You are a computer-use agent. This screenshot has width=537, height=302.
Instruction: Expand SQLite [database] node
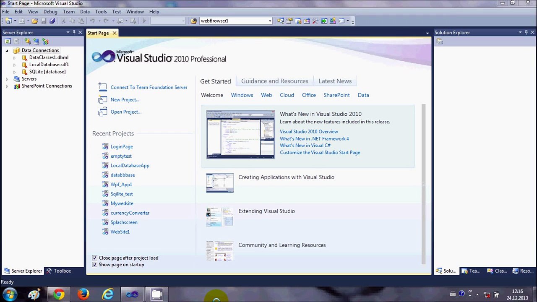click(14, 72)
